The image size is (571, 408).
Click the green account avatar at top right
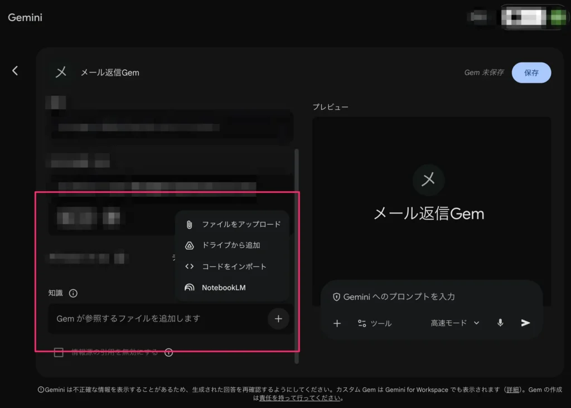point(558,17)
